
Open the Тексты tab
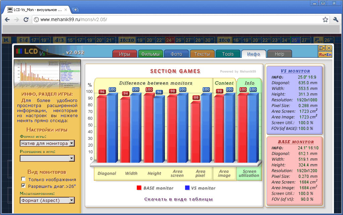[x=202, y=54]
